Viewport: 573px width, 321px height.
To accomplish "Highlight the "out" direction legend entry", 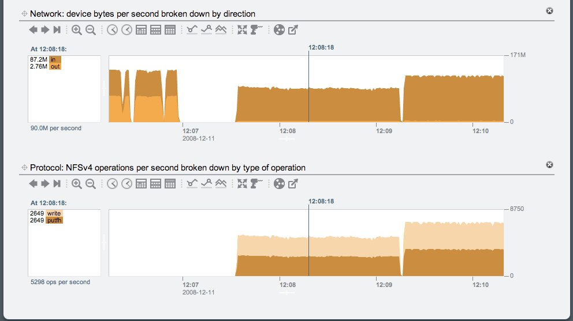I will pyautogui.click(x=55, y=66).
